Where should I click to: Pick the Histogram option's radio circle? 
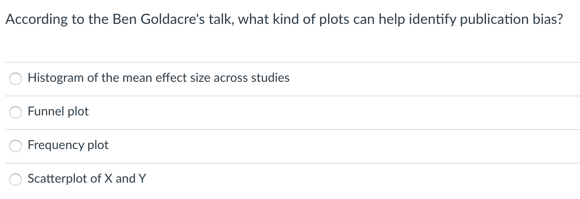16,79
